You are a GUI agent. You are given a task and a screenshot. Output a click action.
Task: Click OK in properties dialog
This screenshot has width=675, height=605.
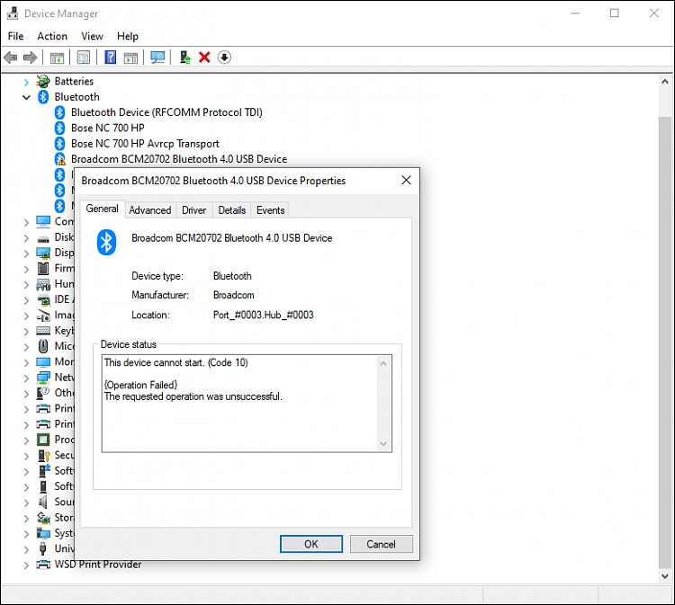(311, 544)
